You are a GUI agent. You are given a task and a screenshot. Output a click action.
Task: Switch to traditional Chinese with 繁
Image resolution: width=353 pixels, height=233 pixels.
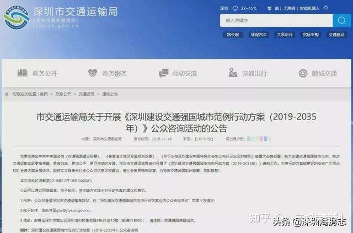269,9
